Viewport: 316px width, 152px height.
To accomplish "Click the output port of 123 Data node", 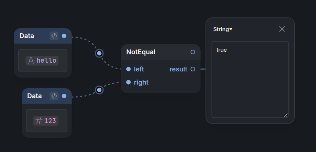I will pos(64,96).
